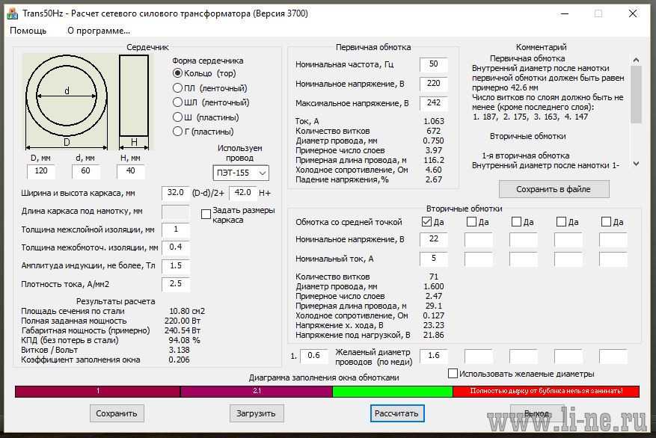Click Номинальный ток field with value 5
This screenshot has width=656, height=438.
coord(433,259)
